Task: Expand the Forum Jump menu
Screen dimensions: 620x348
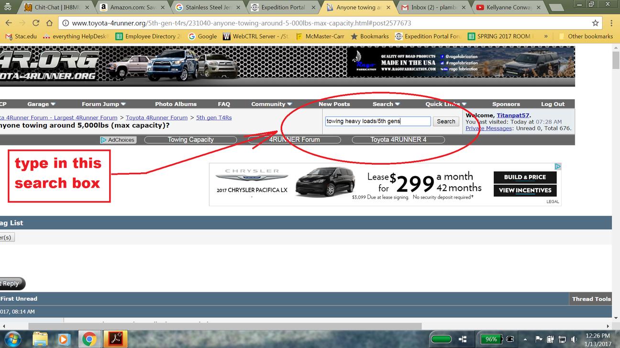Action: point(104,104)
